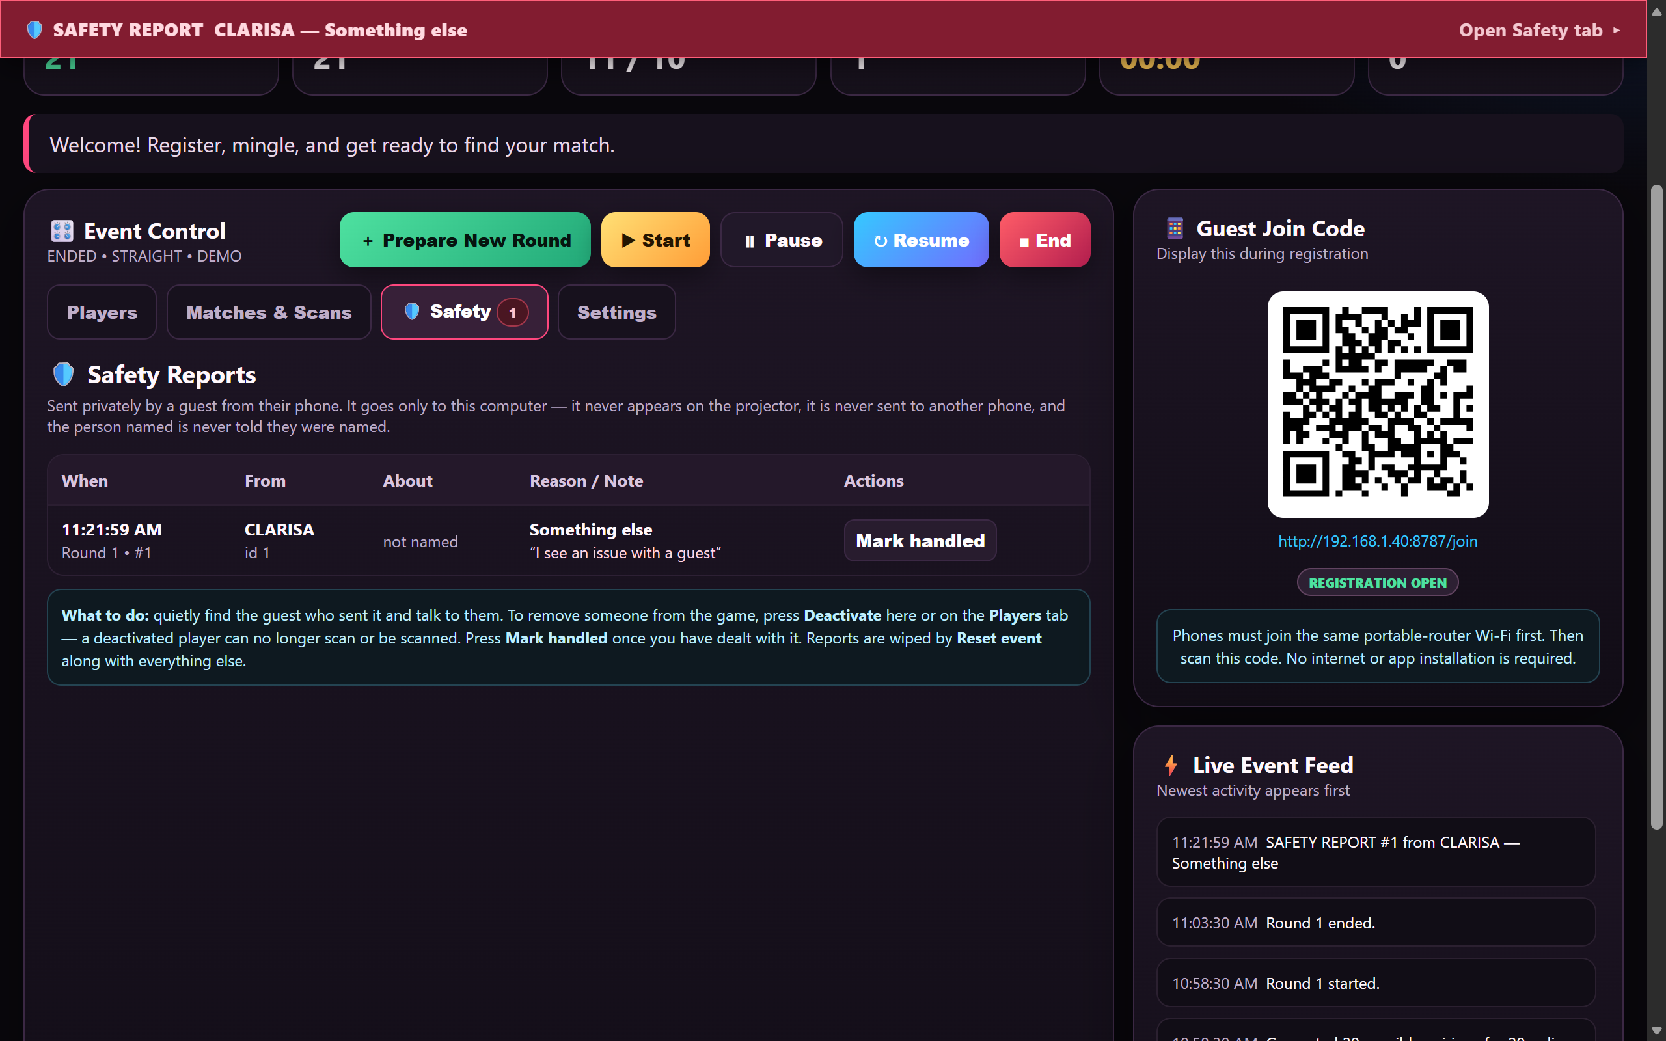Click the 'From' column header
Viewport: 1666px width, 1041px height.
[x=265, y=481]
